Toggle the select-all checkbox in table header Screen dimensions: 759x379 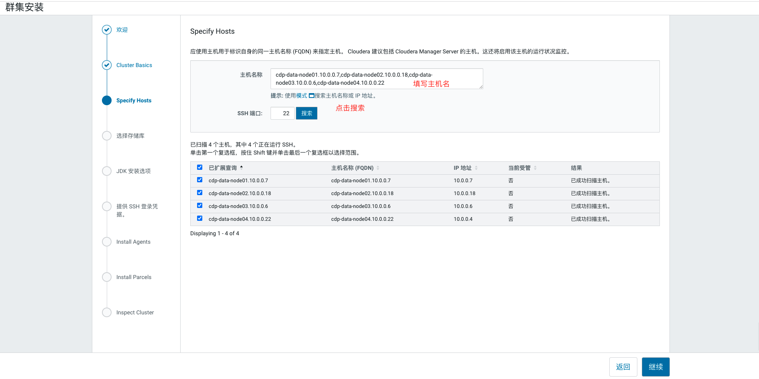coord(200,167)
